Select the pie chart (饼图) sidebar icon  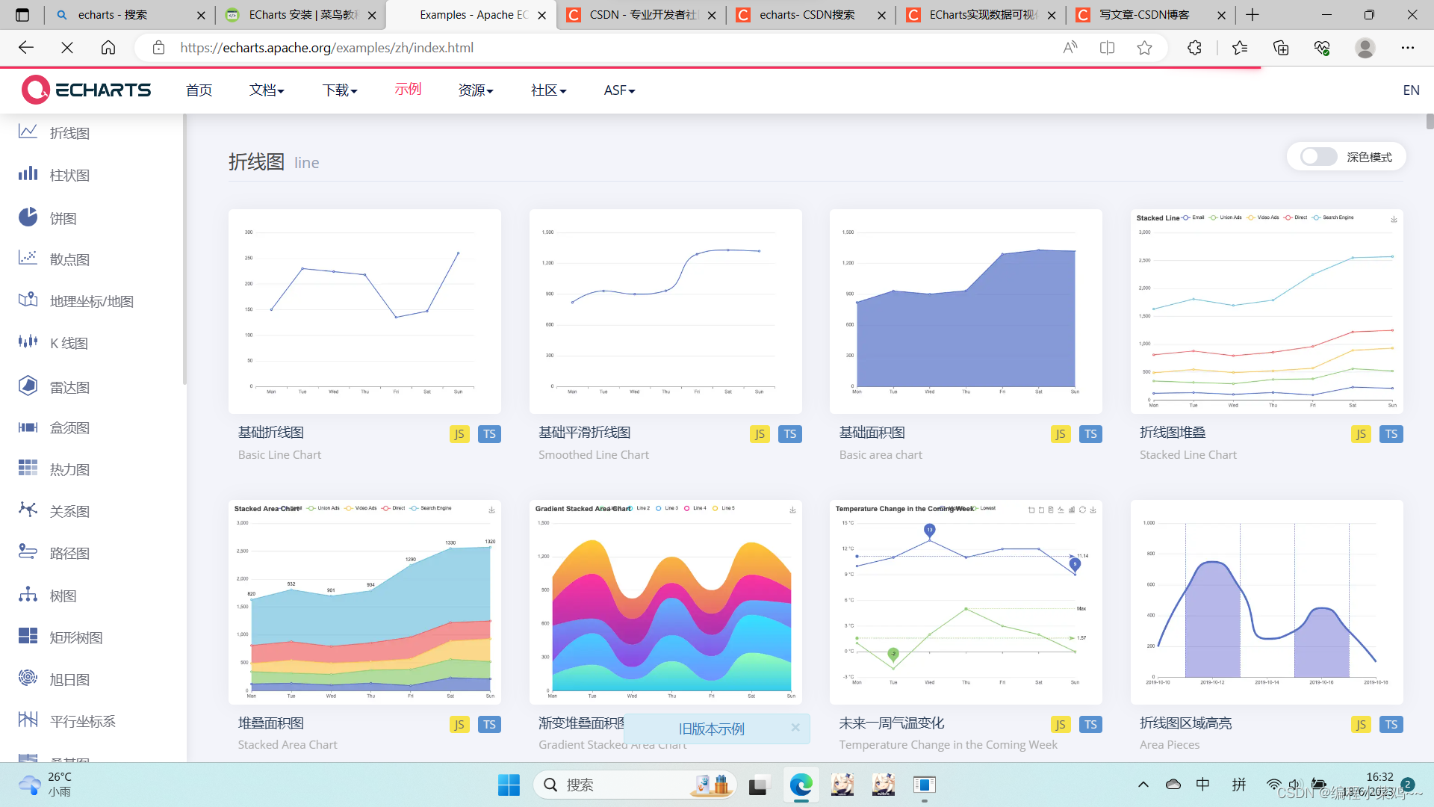[28, 217]
